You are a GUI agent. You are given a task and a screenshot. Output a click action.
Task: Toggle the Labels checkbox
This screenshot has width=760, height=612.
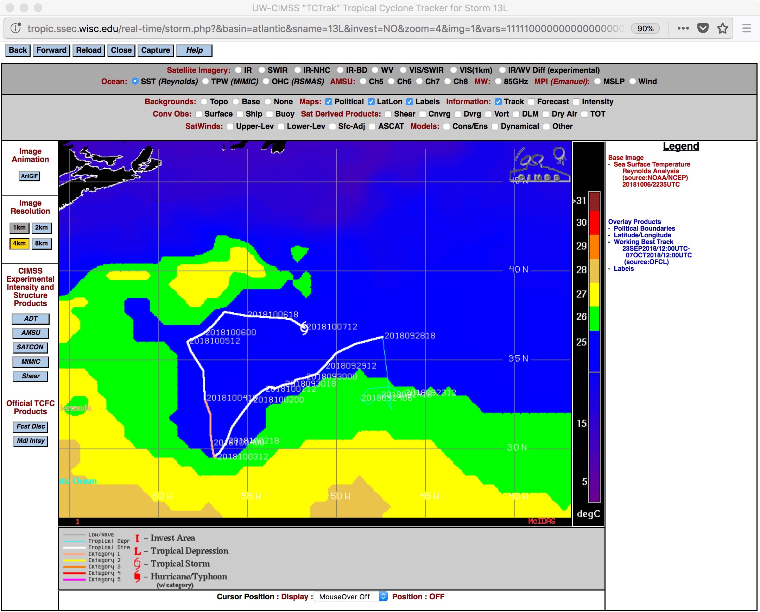[410, 101]
